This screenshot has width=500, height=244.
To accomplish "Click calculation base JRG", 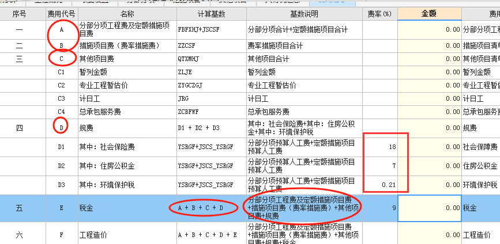I will pos(212,99).
